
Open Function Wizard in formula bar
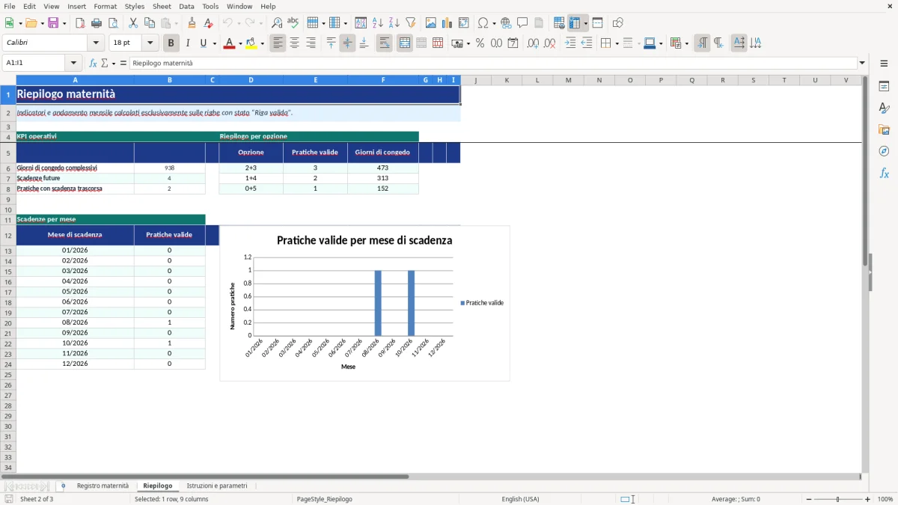click(x=93, y=64)
